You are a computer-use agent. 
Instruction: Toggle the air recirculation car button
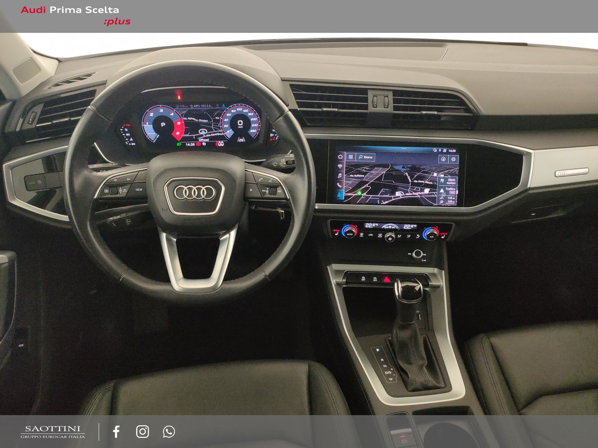(x=371, y=235)
